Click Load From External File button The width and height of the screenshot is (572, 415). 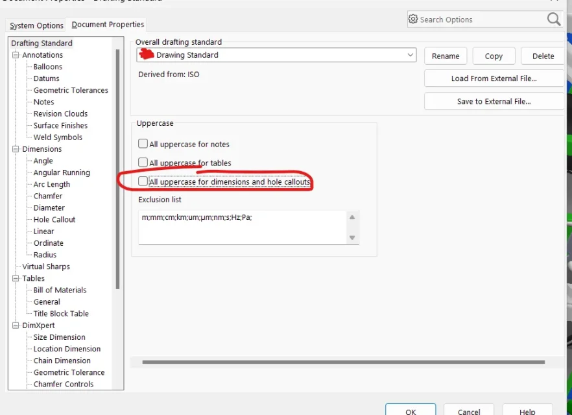point(494,78)
